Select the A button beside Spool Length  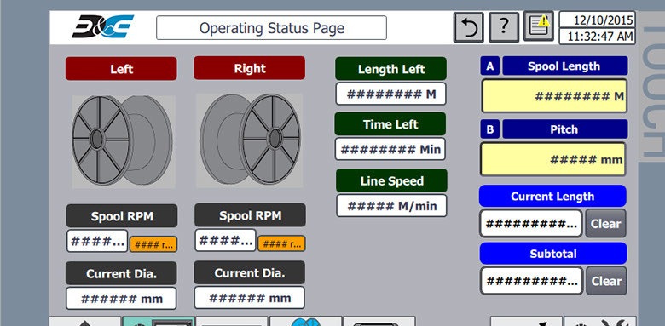[490, 66]
